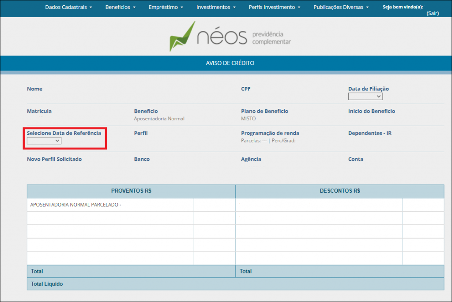Click the AVISO DE CRÉDITO title bar

tap(230, 63)
